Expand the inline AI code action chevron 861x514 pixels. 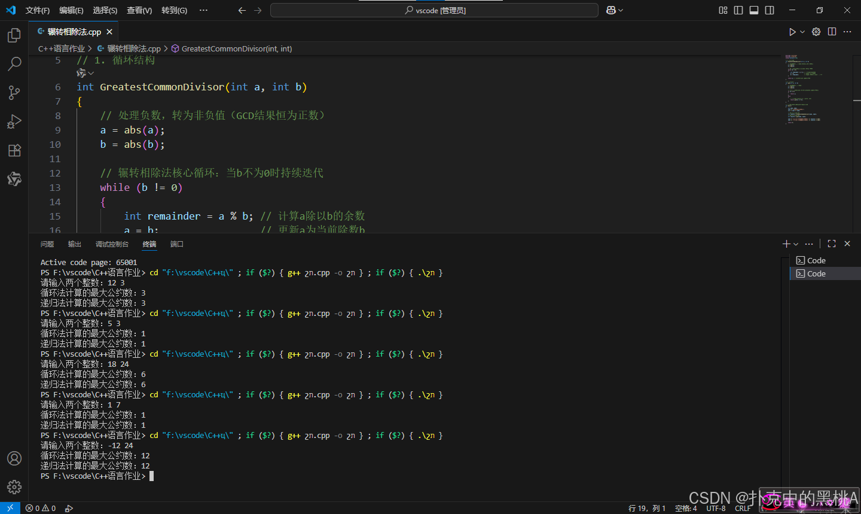click(x=91, y=73)
